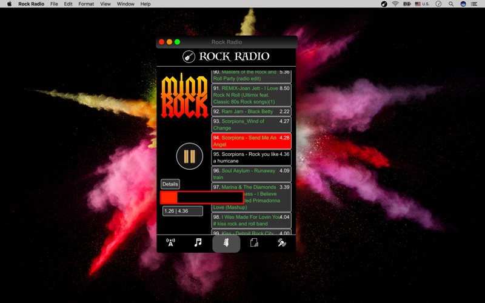Open the U.S. input source menu
This screenshot has width=485, height=303.
(x=422, y=4)
